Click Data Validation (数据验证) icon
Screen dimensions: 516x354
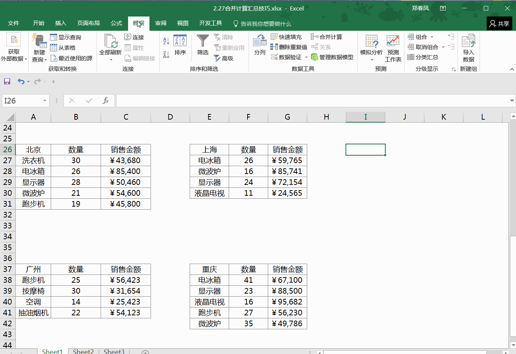tap(274, 57)
